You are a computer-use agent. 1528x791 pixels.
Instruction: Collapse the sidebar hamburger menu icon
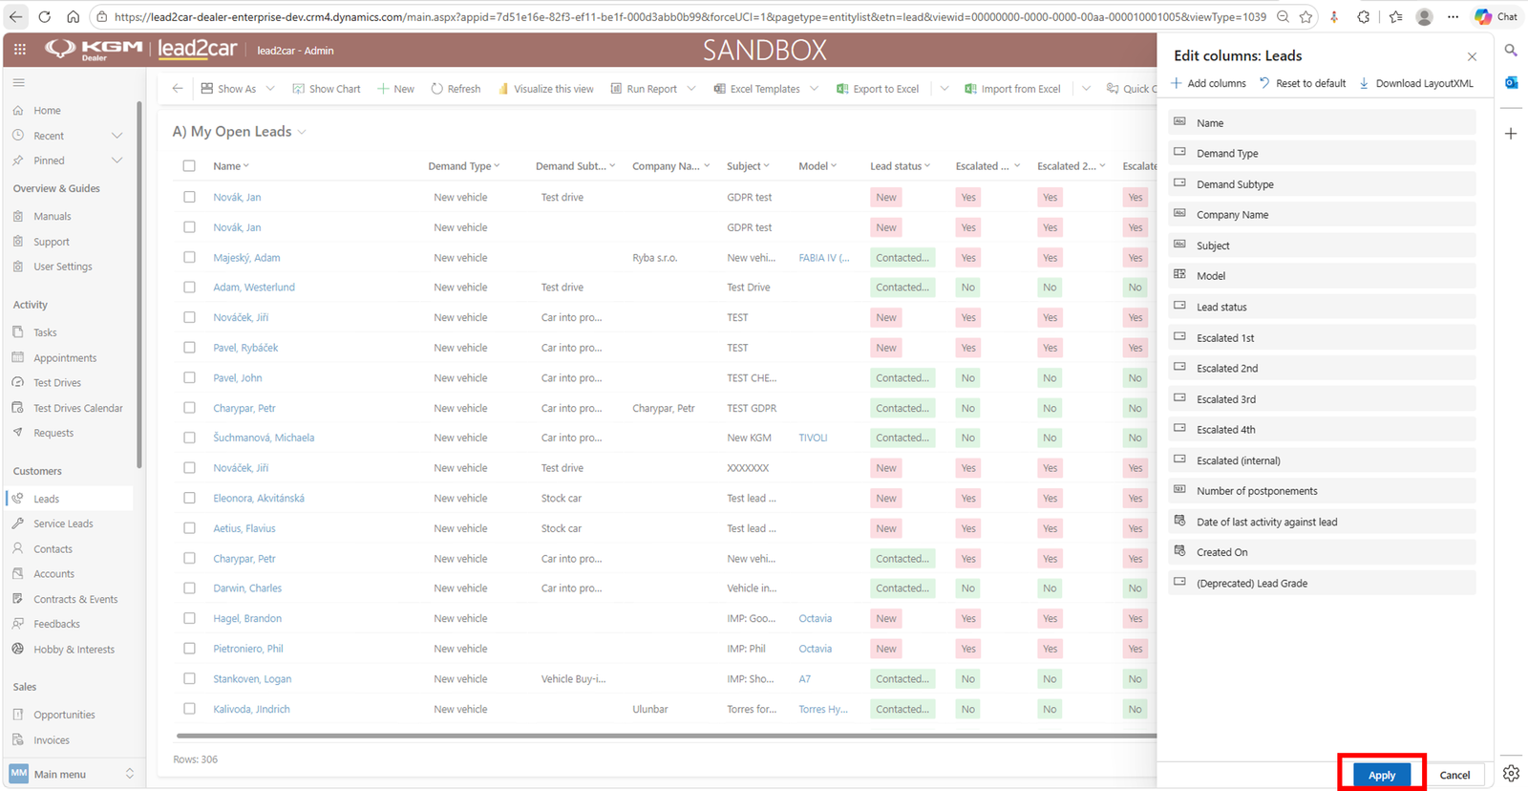[x=18, y=83]
